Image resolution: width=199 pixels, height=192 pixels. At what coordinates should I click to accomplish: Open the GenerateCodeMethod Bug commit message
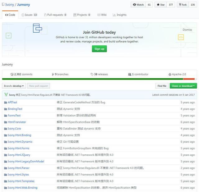pyautogui.click(x=81, y=102)
